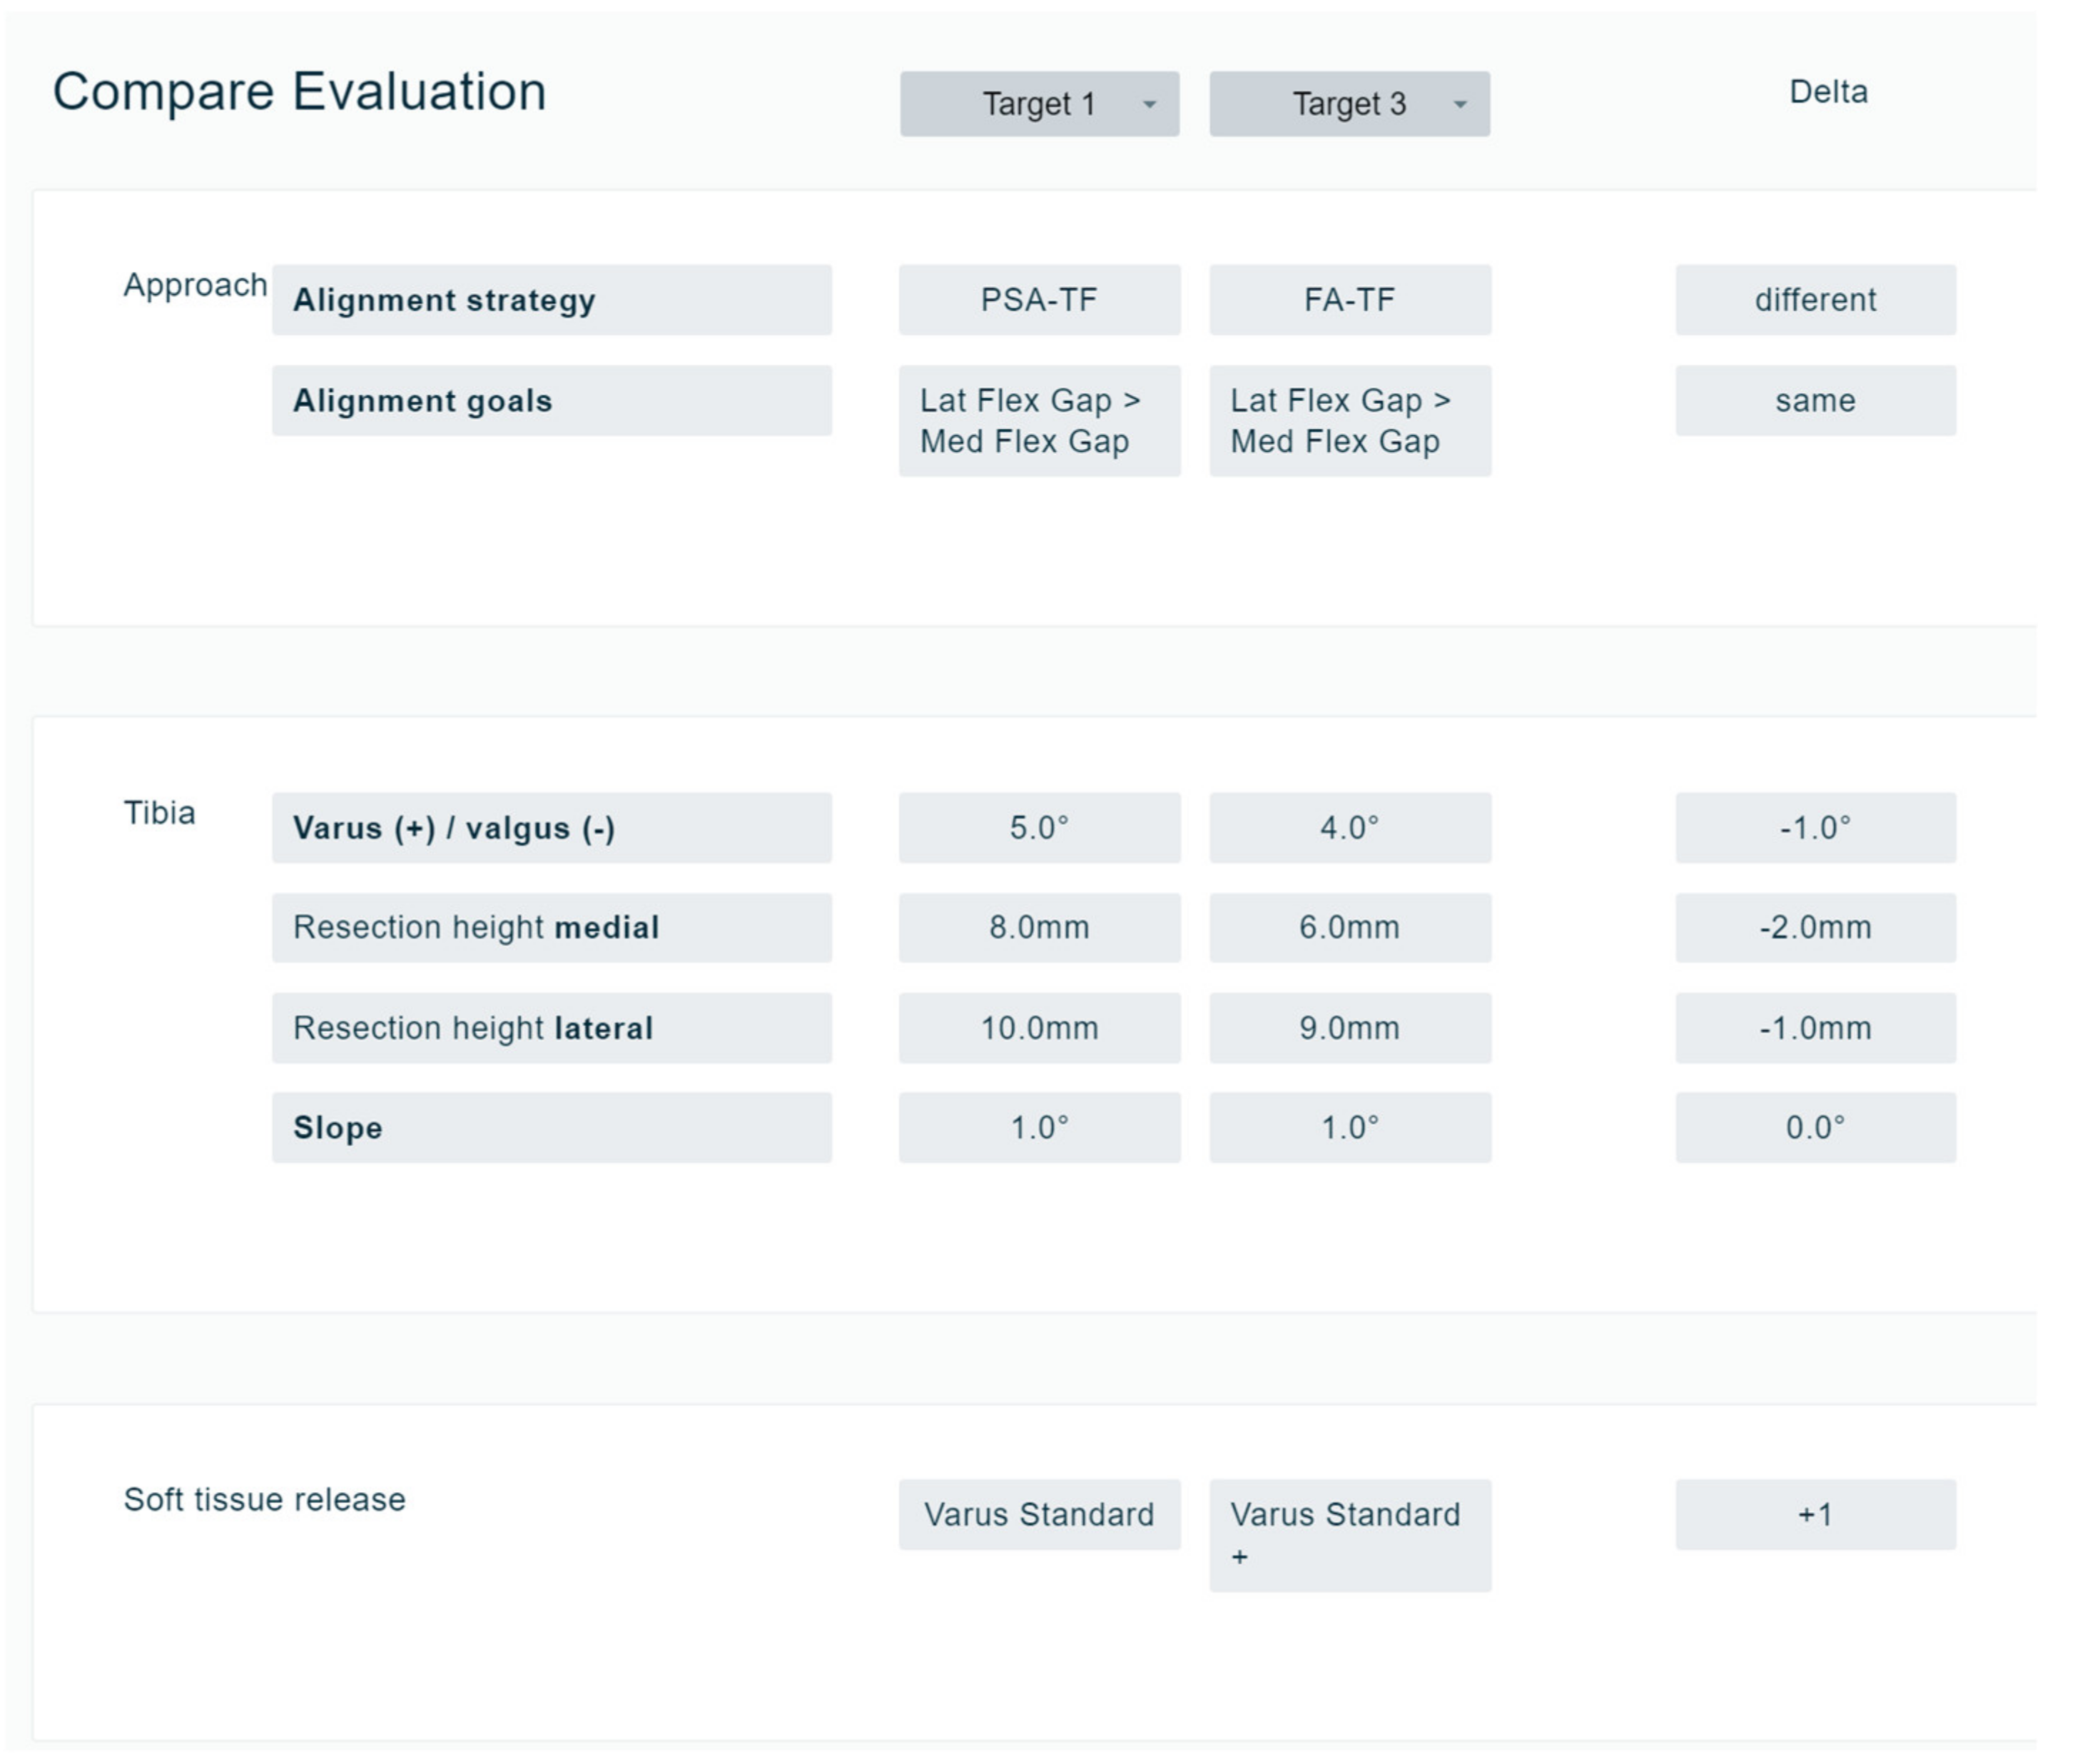The height and width of the screenshot is (1764, 2075).
Task: Select the Resection height lateral label
Action: (x=550, y=1027)
